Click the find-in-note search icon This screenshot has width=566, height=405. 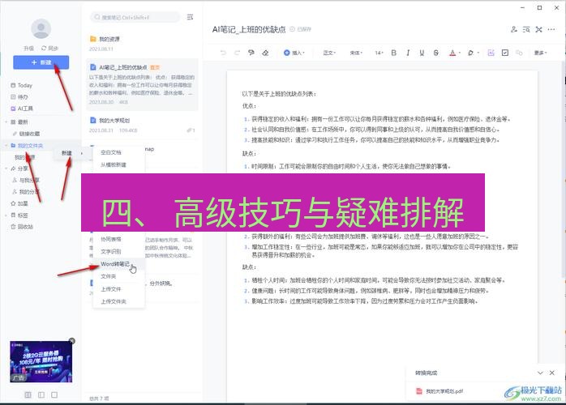[x=526, y=29]
